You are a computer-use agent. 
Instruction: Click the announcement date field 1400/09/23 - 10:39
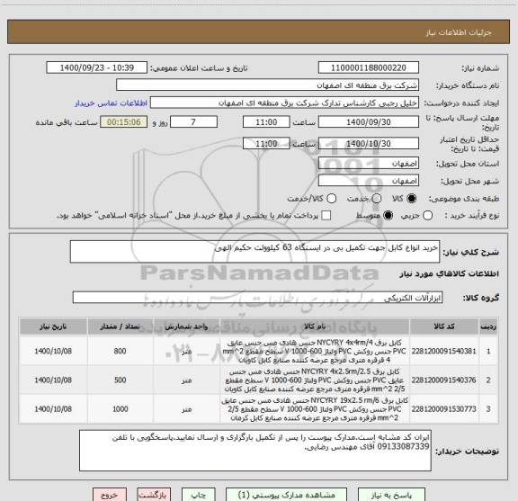97,67
